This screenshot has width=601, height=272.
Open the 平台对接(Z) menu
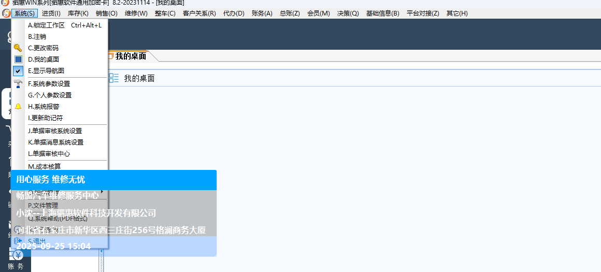[423, 13]
